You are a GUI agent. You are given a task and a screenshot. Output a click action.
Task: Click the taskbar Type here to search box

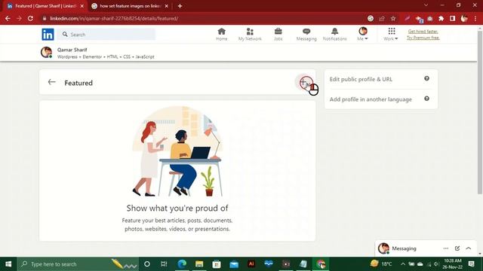click(78, 264)
